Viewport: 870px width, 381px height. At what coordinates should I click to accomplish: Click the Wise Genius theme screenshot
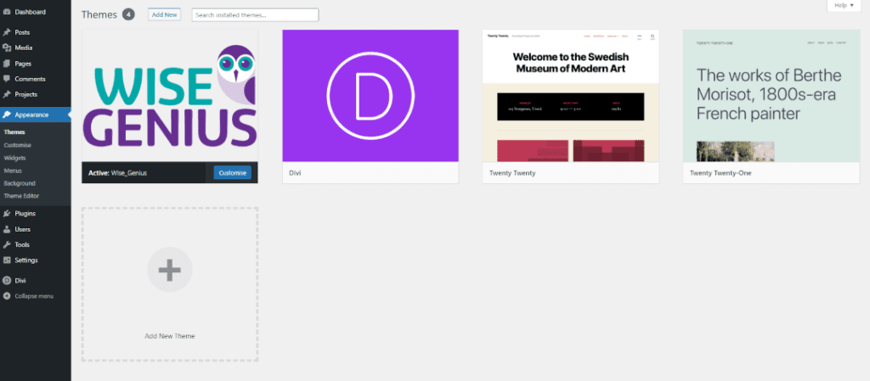tap(170, 95)
